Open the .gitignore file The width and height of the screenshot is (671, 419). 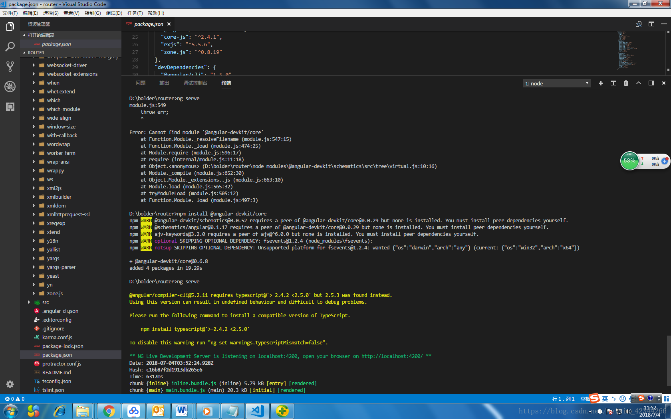[71, 328]
